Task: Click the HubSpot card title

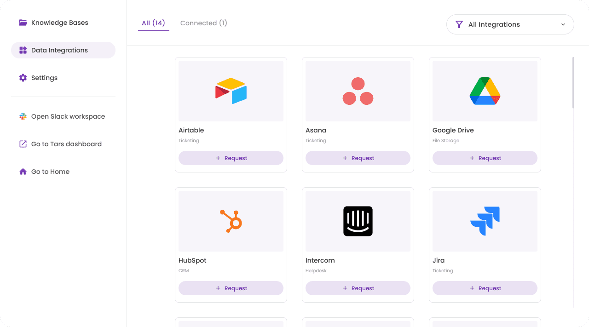Action: click(192, 260)
